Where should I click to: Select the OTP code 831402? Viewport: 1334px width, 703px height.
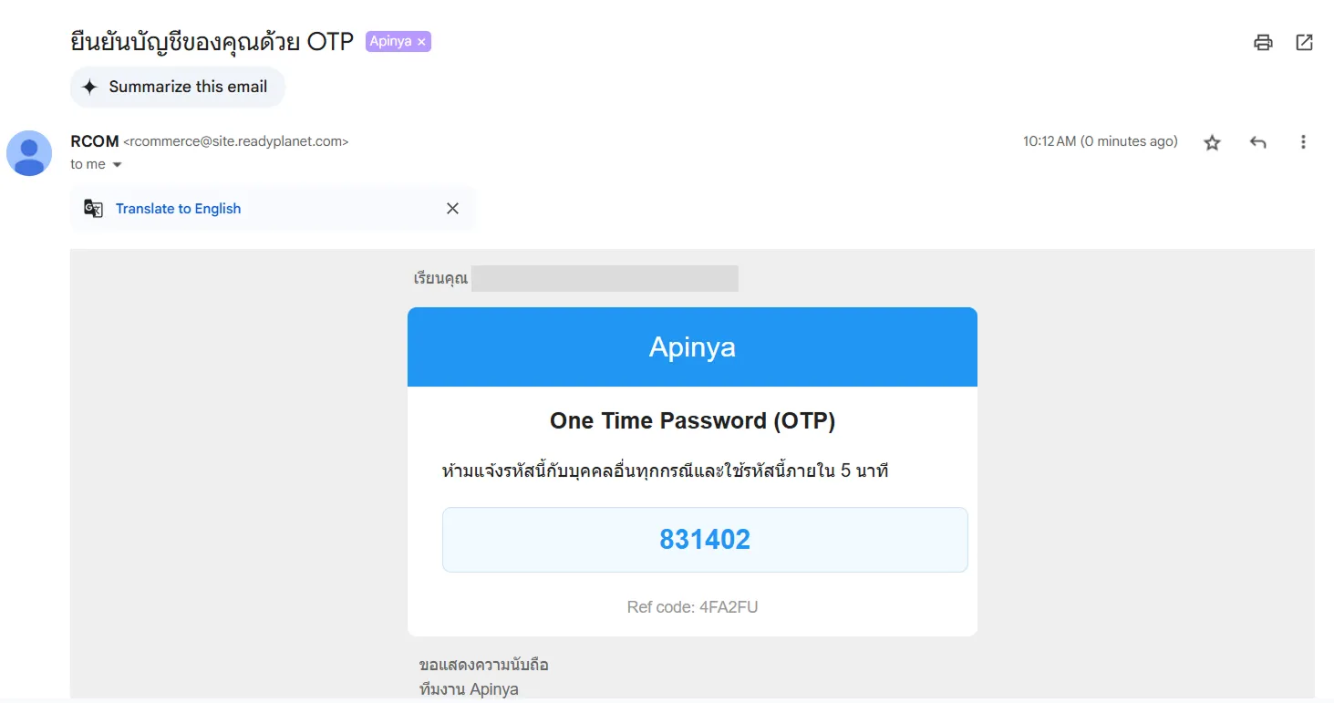(x=705, y=540)
